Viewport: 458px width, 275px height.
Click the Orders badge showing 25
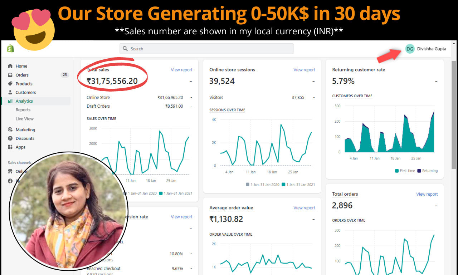point(64,75)
